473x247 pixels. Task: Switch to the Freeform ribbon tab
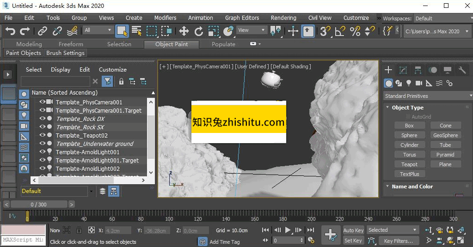(71, 44)
